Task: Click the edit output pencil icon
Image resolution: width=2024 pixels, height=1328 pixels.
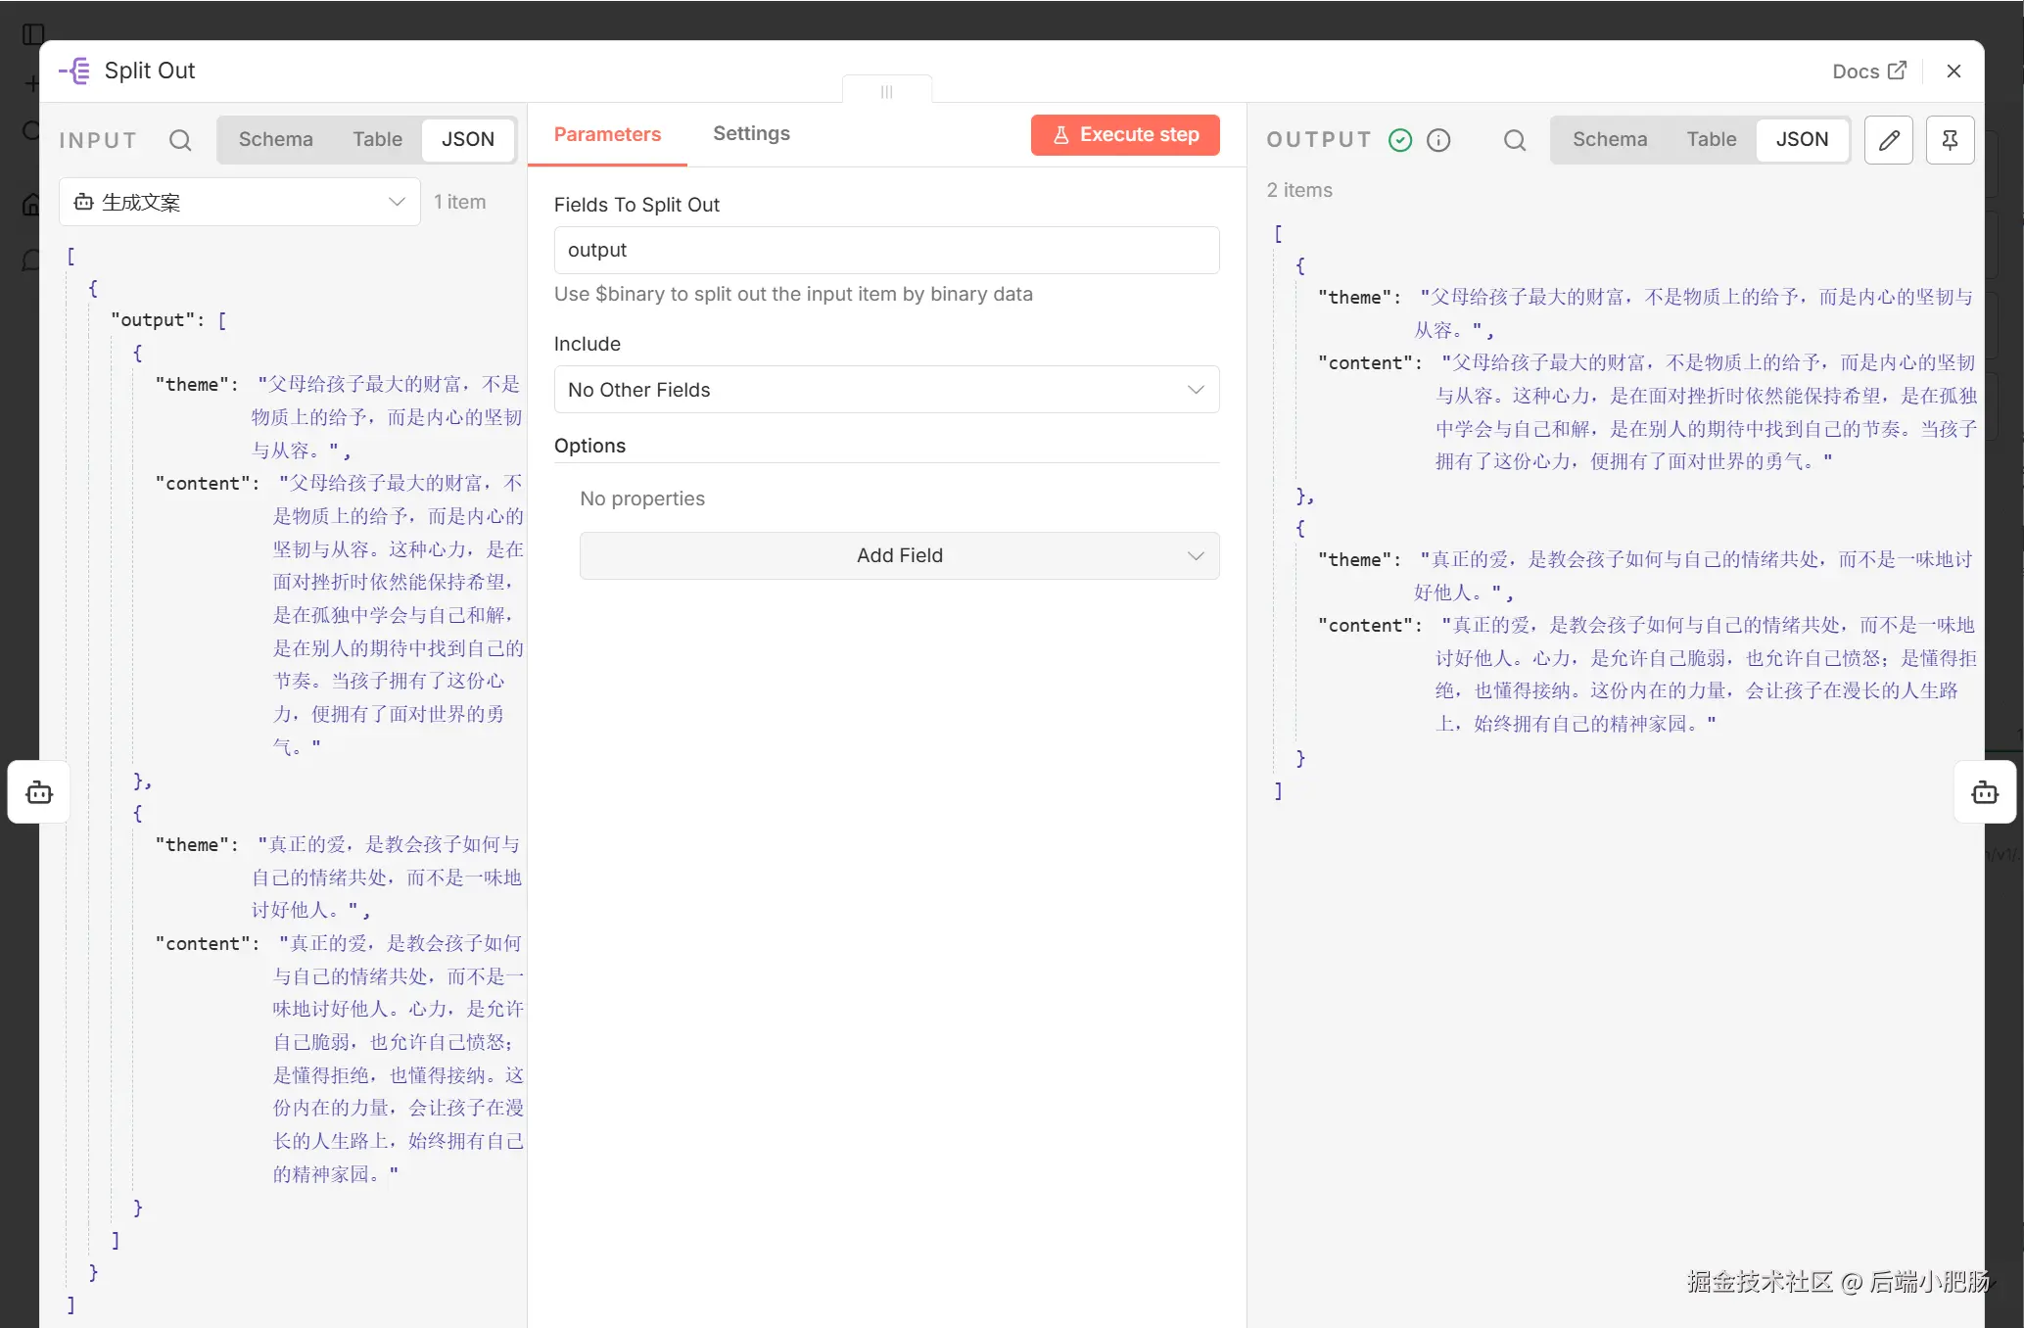Action: point(1888,140)
